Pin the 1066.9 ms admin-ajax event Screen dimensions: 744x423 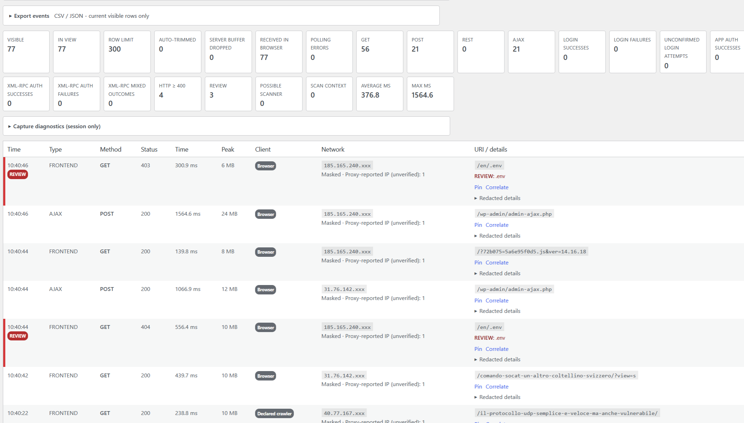478,300
